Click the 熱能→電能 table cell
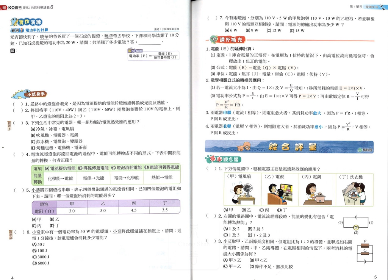Screen dimensions: 388x280 pos(162,177)
